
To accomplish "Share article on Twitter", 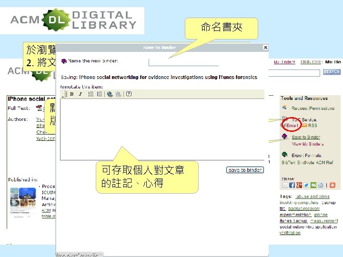I will pos(306,185).
